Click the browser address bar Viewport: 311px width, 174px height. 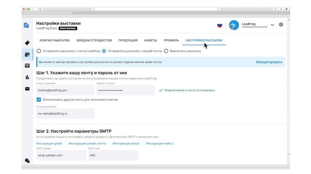point(155,9)
